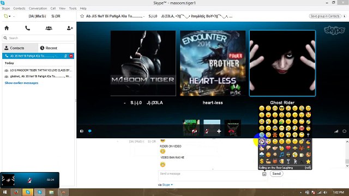Open the status dropdown arrow
Viewport: 349px width, 196px height.
tap(10, 16)
